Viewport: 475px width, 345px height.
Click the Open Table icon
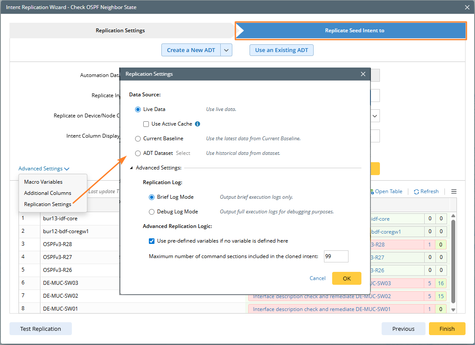point(372,191)
